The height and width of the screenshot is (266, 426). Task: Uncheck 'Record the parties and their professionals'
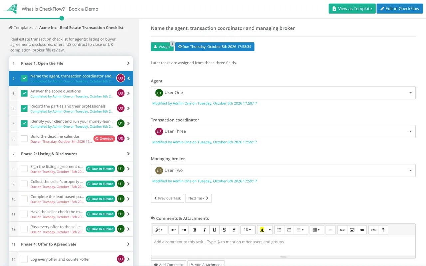[x=24, y=108]
